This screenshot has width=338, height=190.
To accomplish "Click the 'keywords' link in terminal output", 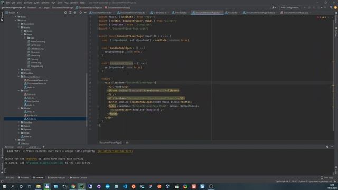I will click(x=31, y=159).
